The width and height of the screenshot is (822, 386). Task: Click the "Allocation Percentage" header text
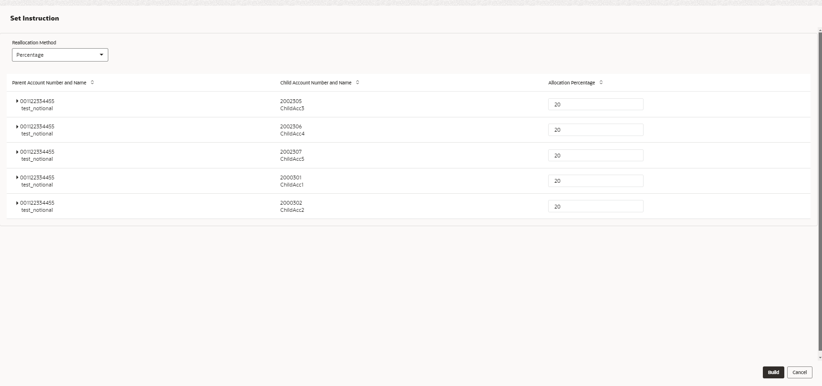tap(572, 83)
